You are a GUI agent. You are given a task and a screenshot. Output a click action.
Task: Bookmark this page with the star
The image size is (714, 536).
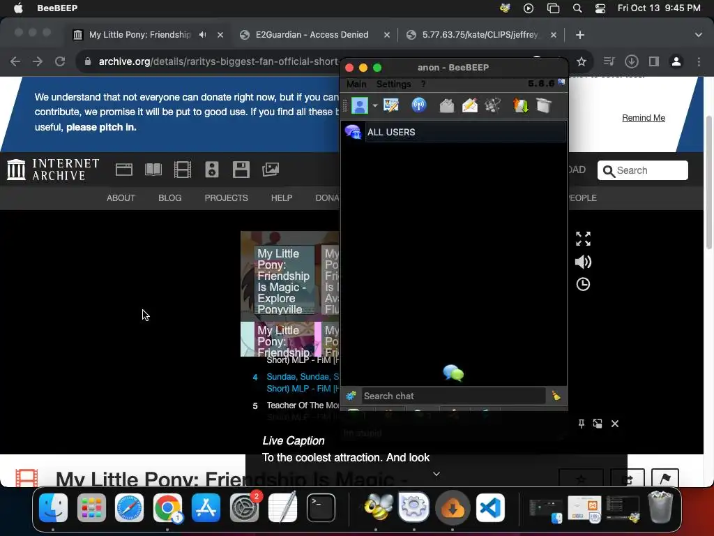(581, 61)
